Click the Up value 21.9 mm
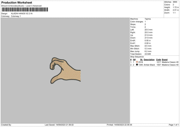This screenshot has height=127, width=180. [148, 35]
